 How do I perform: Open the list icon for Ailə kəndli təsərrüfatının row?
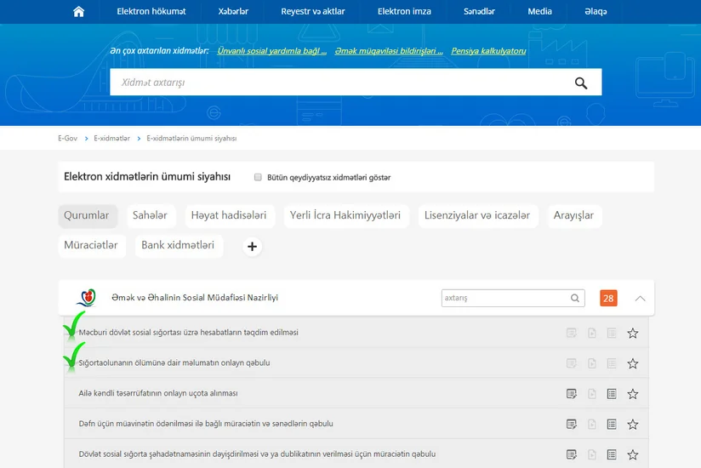pyautogui.click(x=612, y=394)
